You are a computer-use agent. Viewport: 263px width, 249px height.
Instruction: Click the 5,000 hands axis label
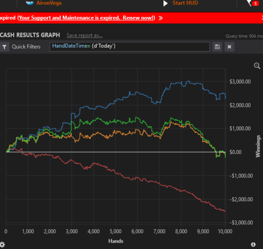pyautogui.click(x=116, y=231)
